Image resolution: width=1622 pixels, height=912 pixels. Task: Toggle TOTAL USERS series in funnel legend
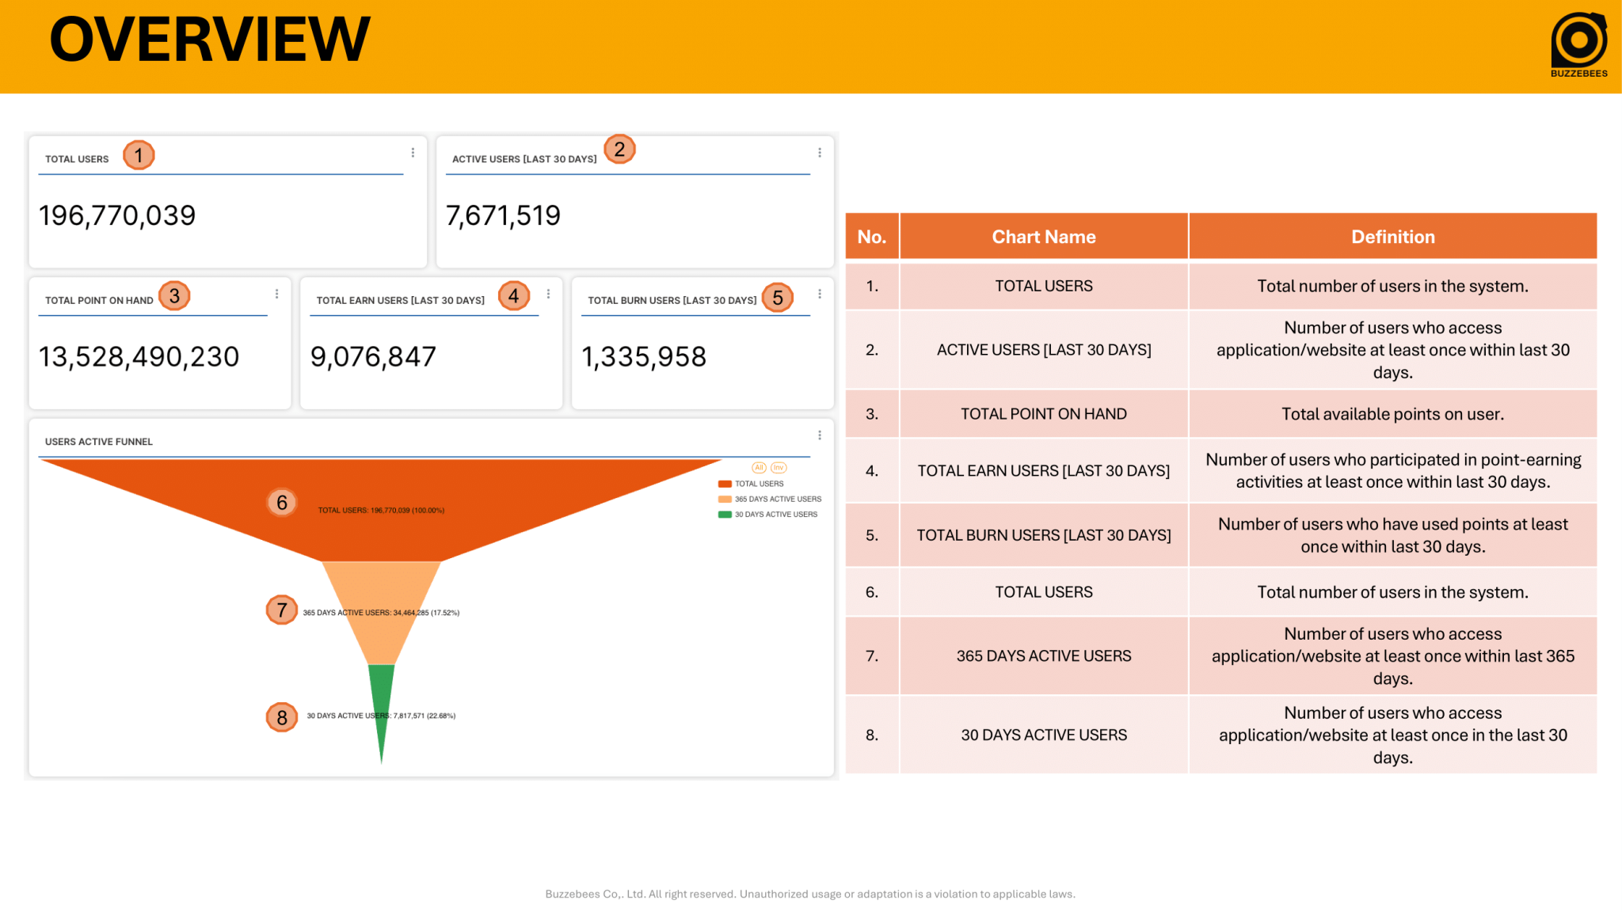pyautogui.click(x=758, y=484)
